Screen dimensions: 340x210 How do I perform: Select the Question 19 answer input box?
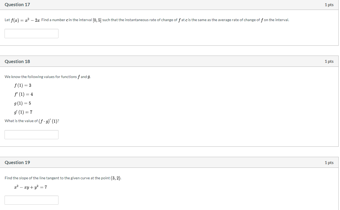pyautogui.click(x=32, y=200)
